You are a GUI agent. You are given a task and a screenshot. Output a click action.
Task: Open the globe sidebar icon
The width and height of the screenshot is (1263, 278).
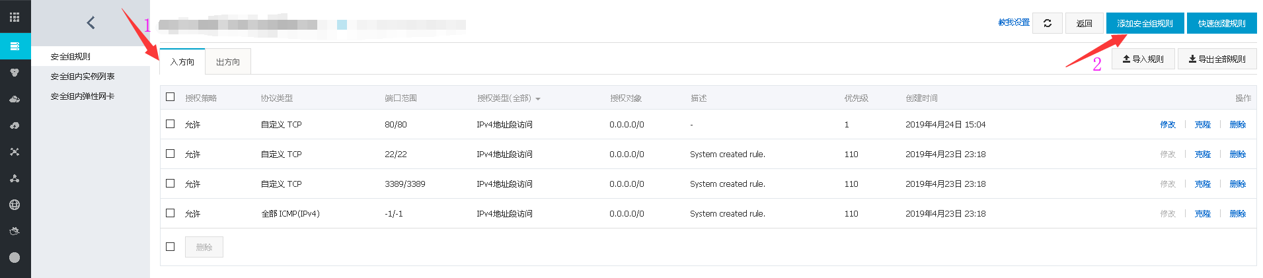(15, 205)
